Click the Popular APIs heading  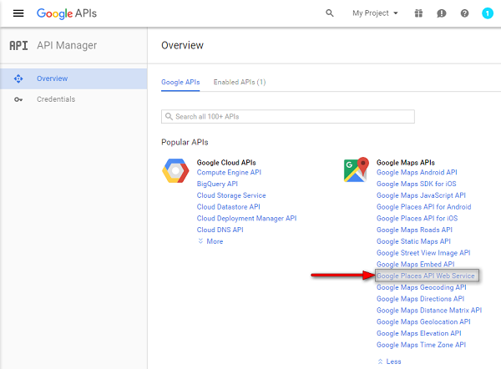coord(185,142)
